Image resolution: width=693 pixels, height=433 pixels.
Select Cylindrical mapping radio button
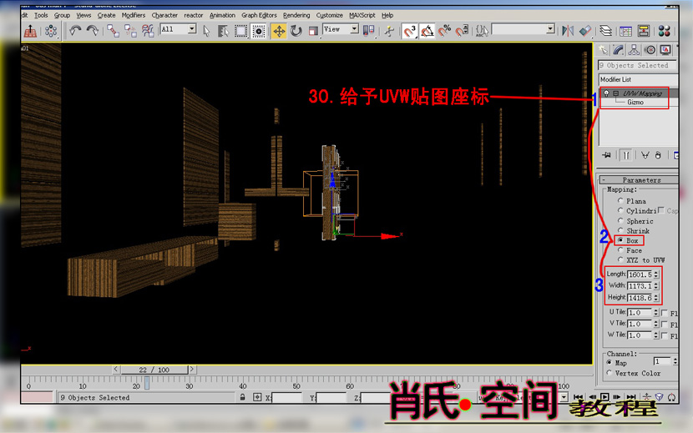click(620, 210)
